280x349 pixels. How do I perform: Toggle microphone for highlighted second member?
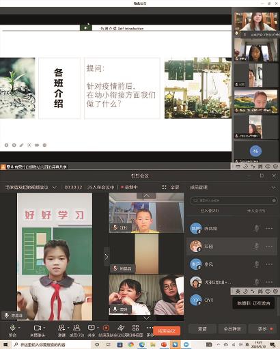click(257, 246)
